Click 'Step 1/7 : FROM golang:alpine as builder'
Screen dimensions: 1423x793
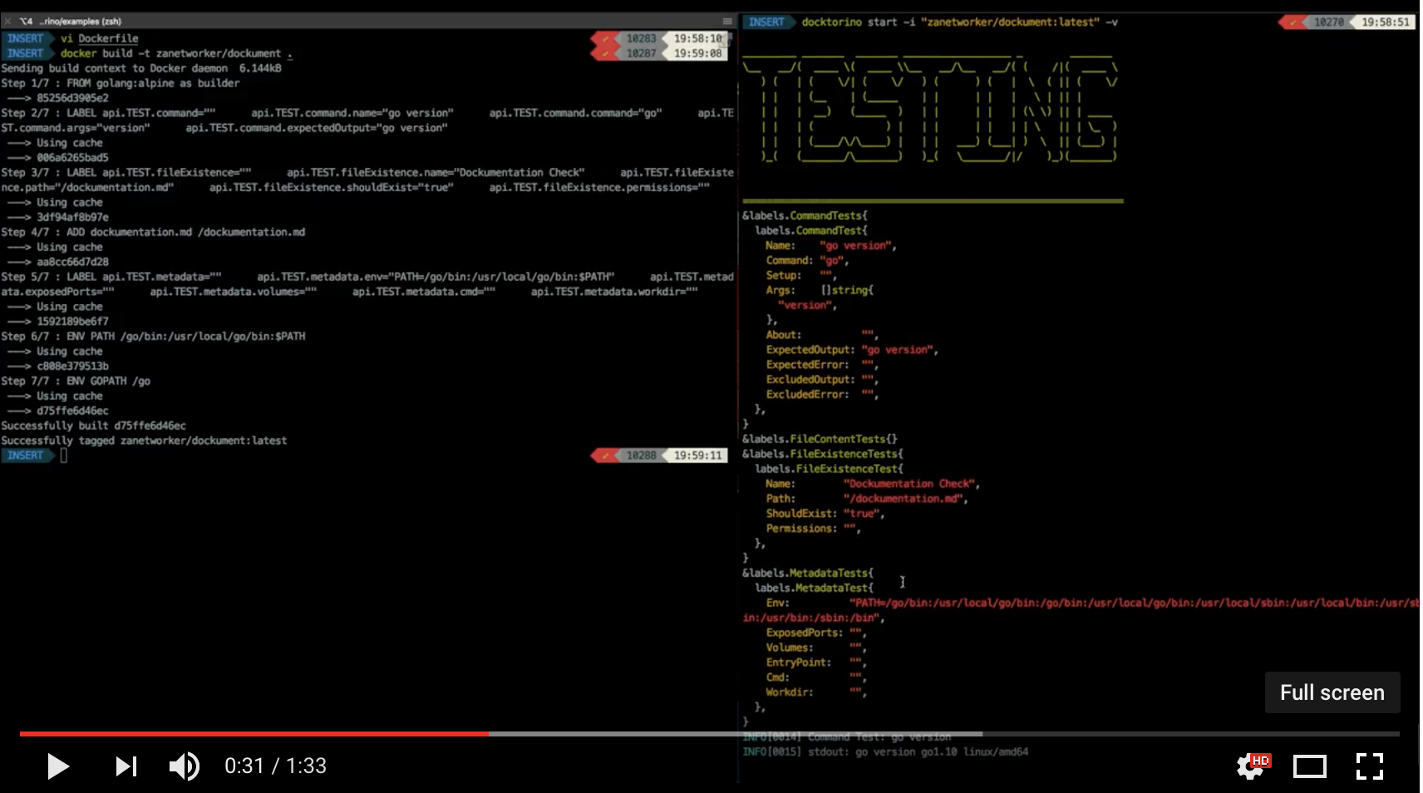point(121,83)
